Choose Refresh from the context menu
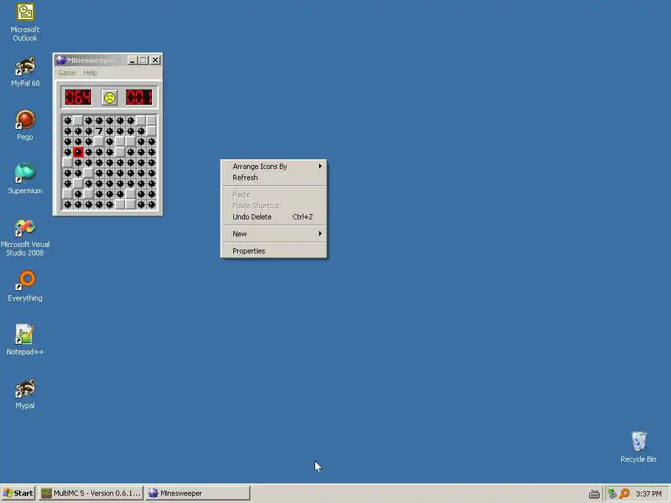 (x=273, y=177)
